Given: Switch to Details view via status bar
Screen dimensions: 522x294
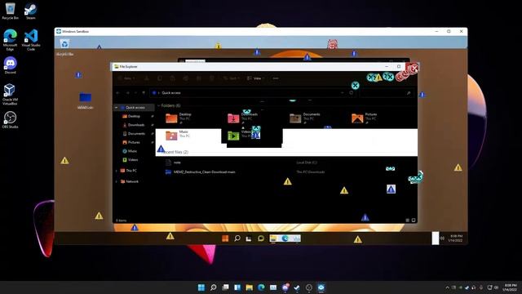Looking at the screenshot, I should pos(408,220).
